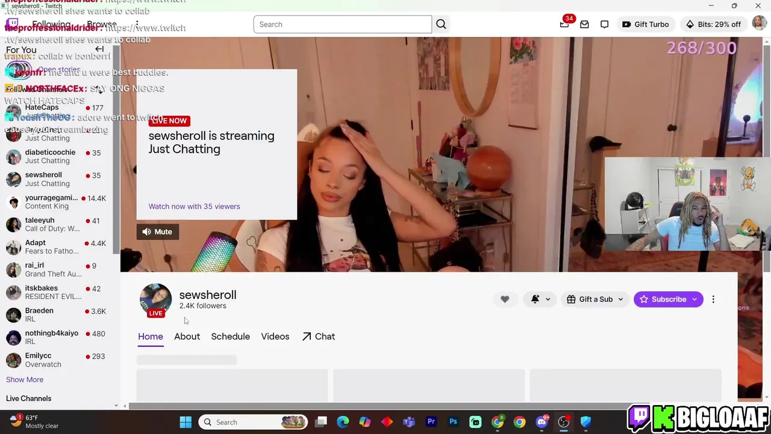Click the Twitch search magnifier button
The width and height of the screenshot is (771, 434).
[441, 24]
